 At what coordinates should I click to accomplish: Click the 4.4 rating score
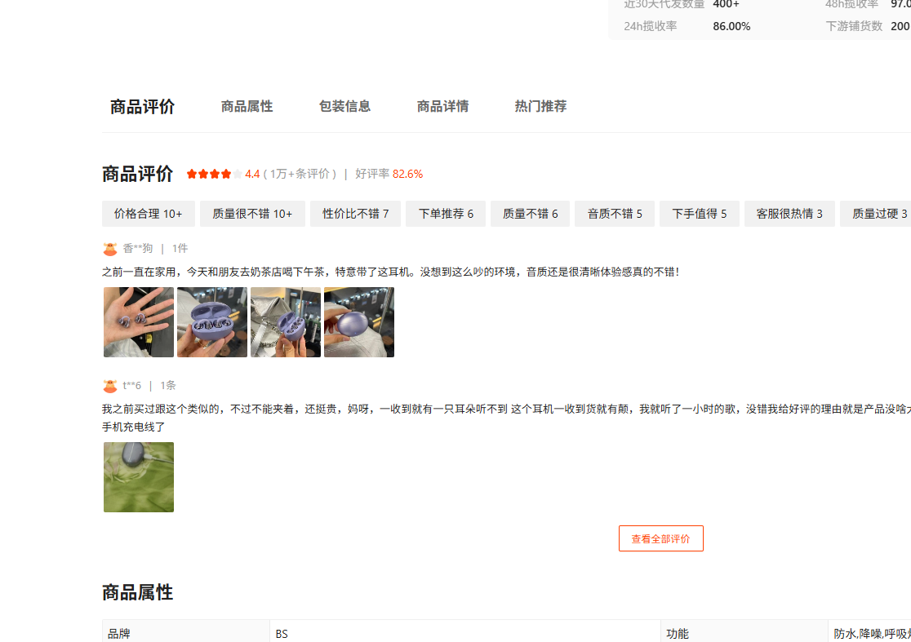(x=252, y=174)
